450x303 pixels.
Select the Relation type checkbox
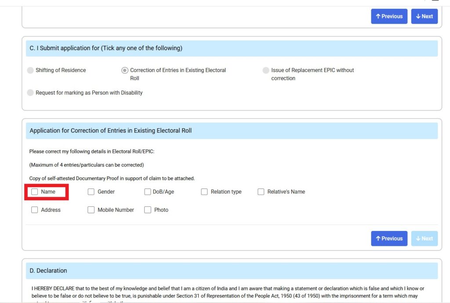click(204, 192)
